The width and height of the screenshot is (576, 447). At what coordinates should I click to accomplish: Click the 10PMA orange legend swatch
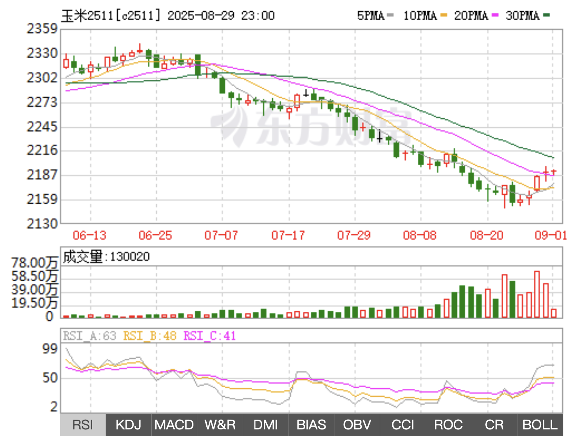(x=444, y=16)
